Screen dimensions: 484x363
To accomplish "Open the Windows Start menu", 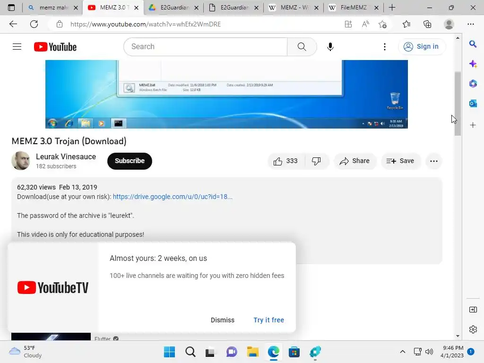I will [169, 352].
